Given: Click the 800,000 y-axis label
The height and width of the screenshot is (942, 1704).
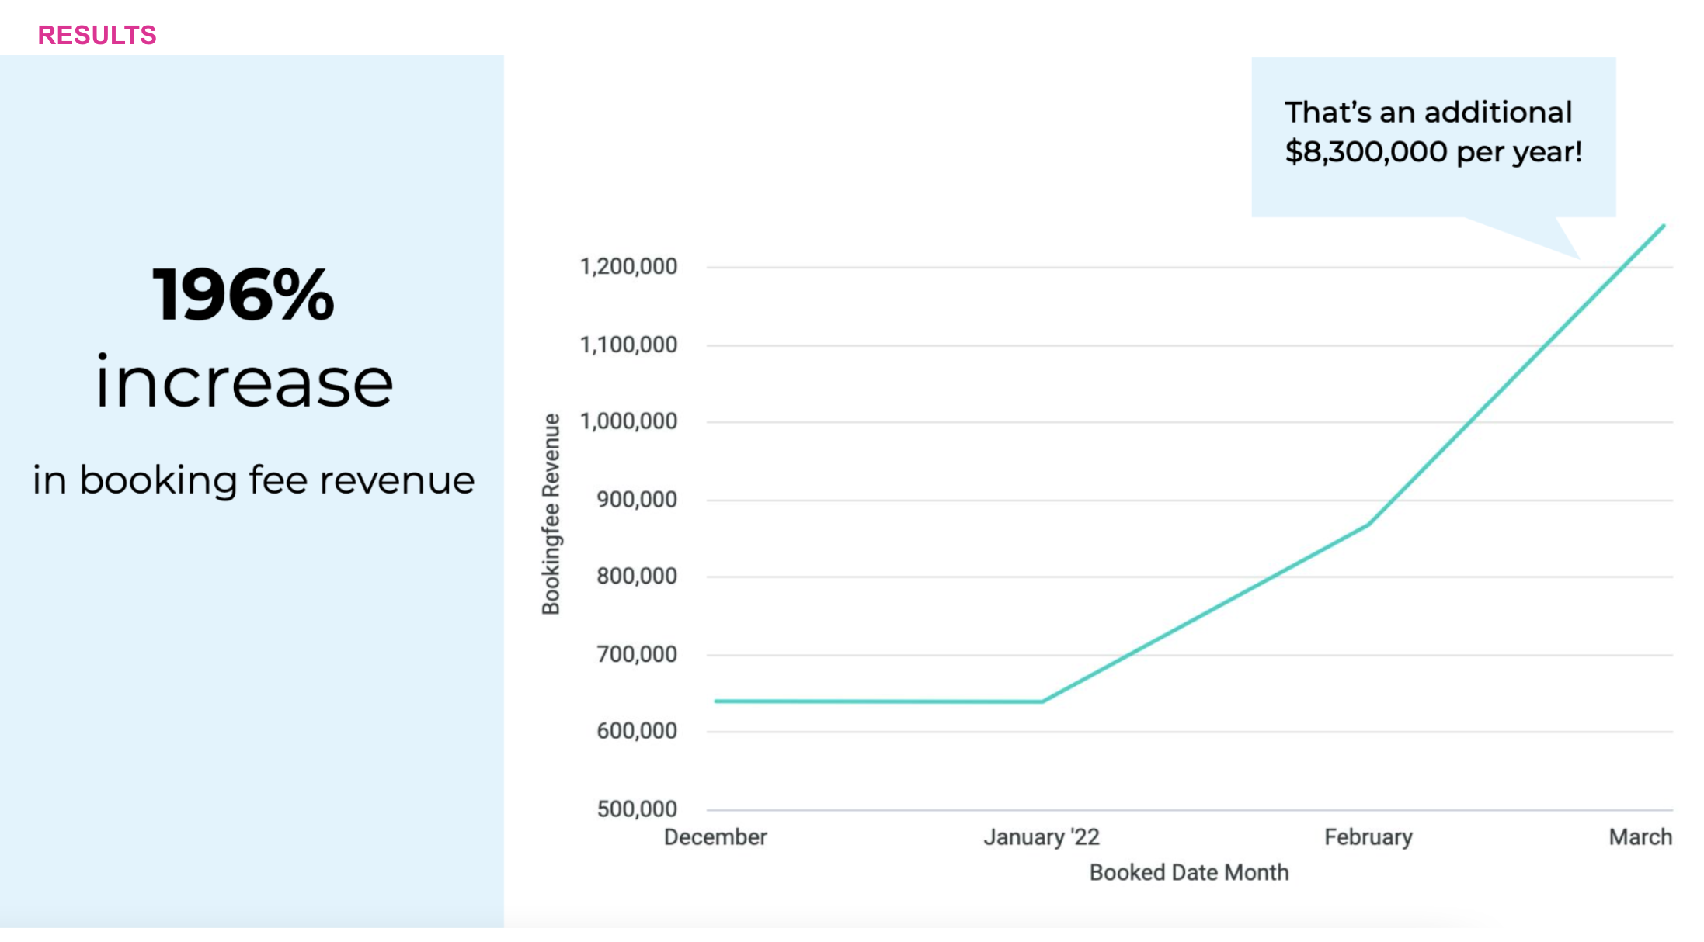Looking at the screenshot, I should tap(636, 577).
